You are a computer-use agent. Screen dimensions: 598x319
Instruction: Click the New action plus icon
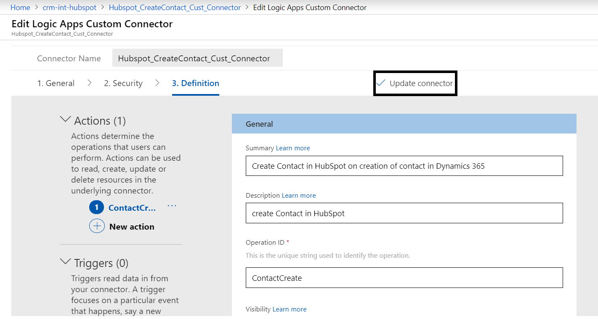97,226
